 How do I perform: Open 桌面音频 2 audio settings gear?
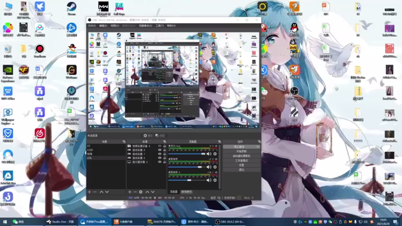pyautogui.click(x=215, y=180)
